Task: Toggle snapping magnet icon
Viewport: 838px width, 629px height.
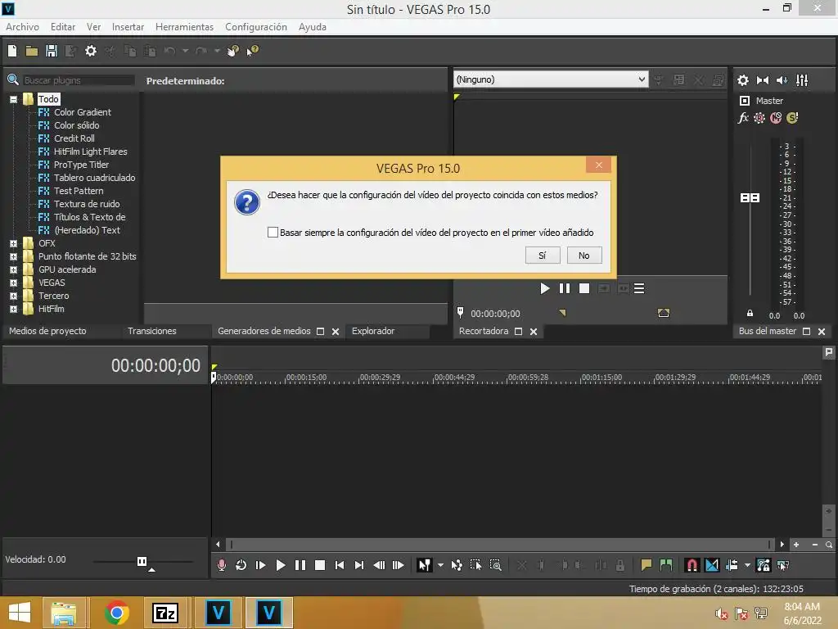Action: click(x=692, y=565)
